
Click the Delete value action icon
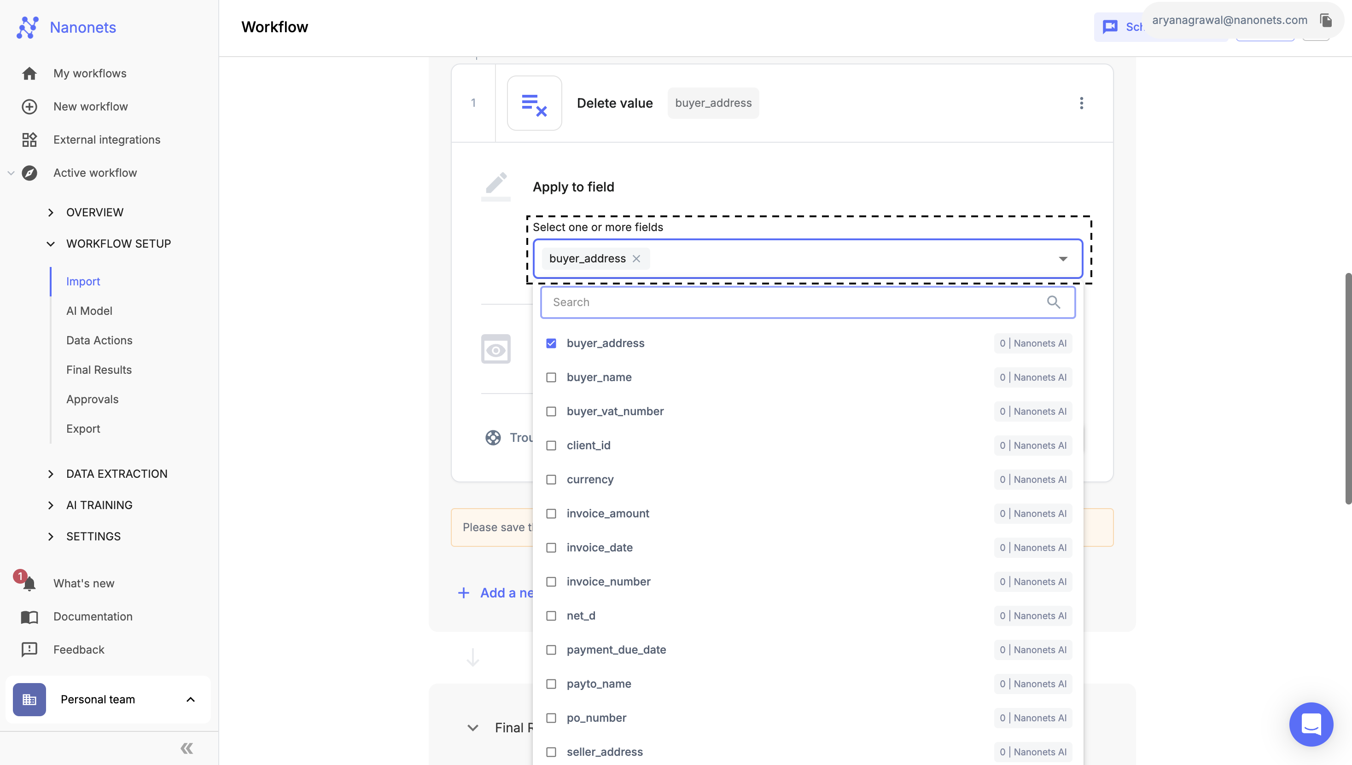pos(534,102)
